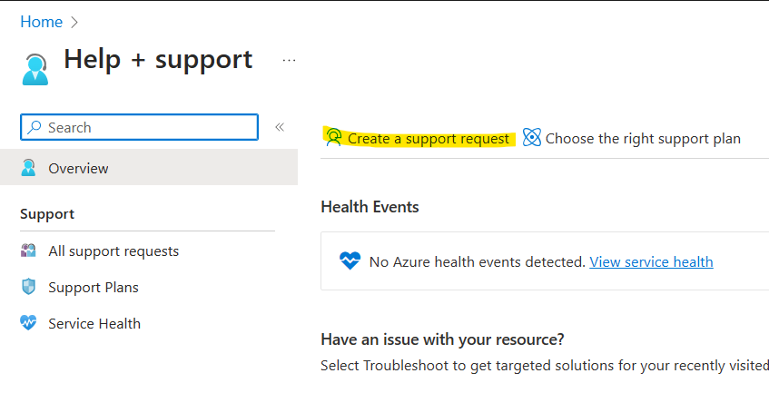Click the magnifier icon in Search
The image size is (769, 393).
pos(34,127)
